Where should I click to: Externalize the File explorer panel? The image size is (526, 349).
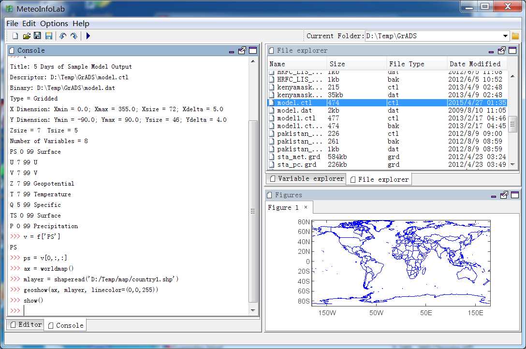click(x=502, y=50)
